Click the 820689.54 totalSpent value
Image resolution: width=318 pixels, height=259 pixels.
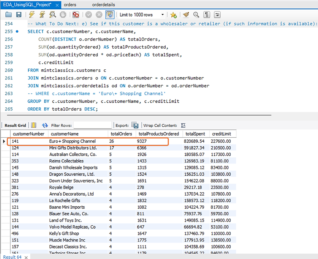point(194,141)
